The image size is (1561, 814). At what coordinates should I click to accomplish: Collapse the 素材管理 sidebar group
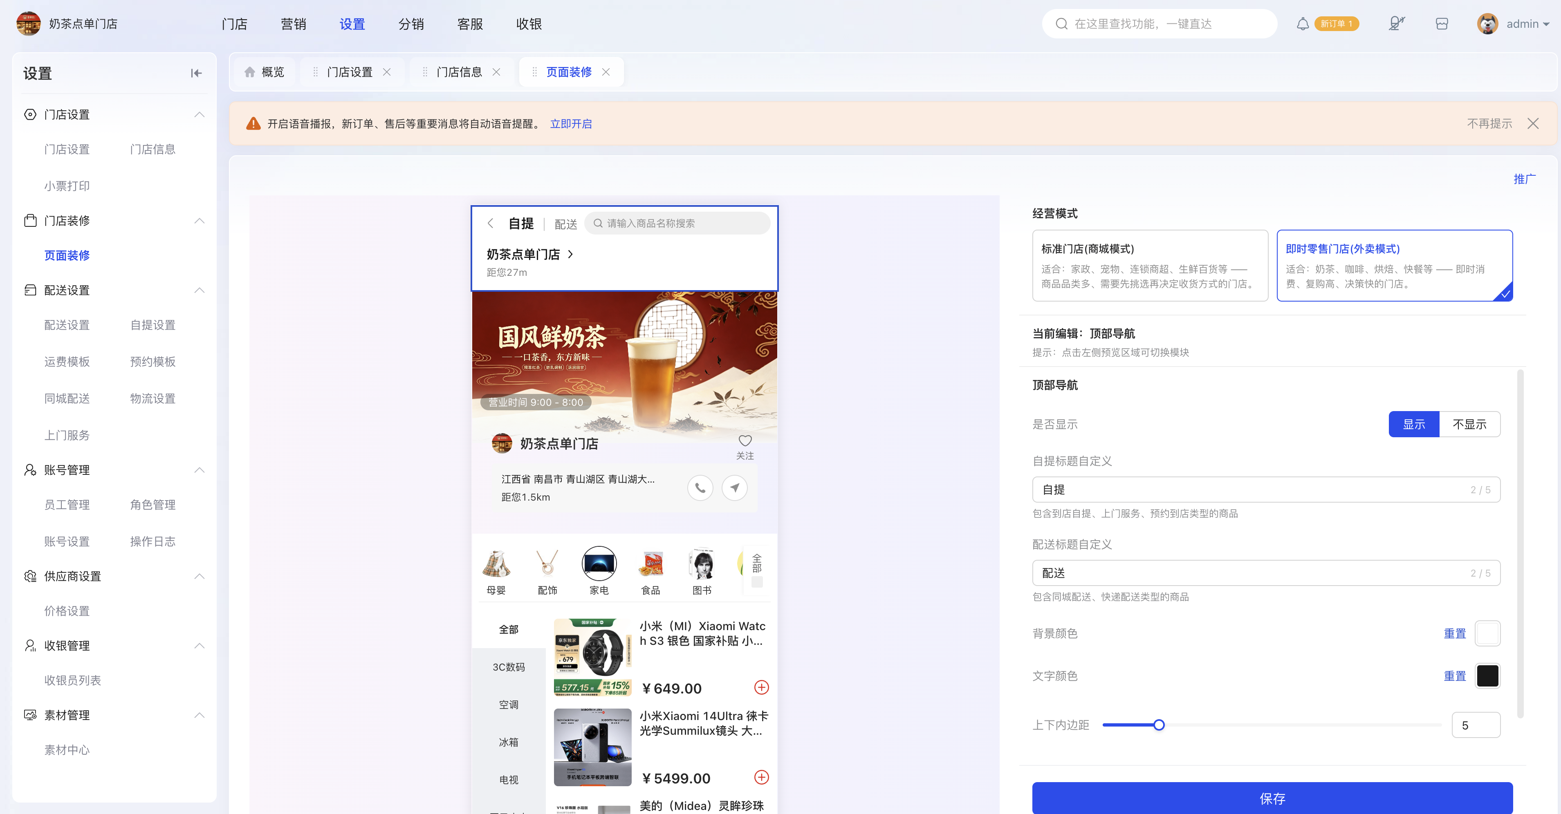[200, 715]
